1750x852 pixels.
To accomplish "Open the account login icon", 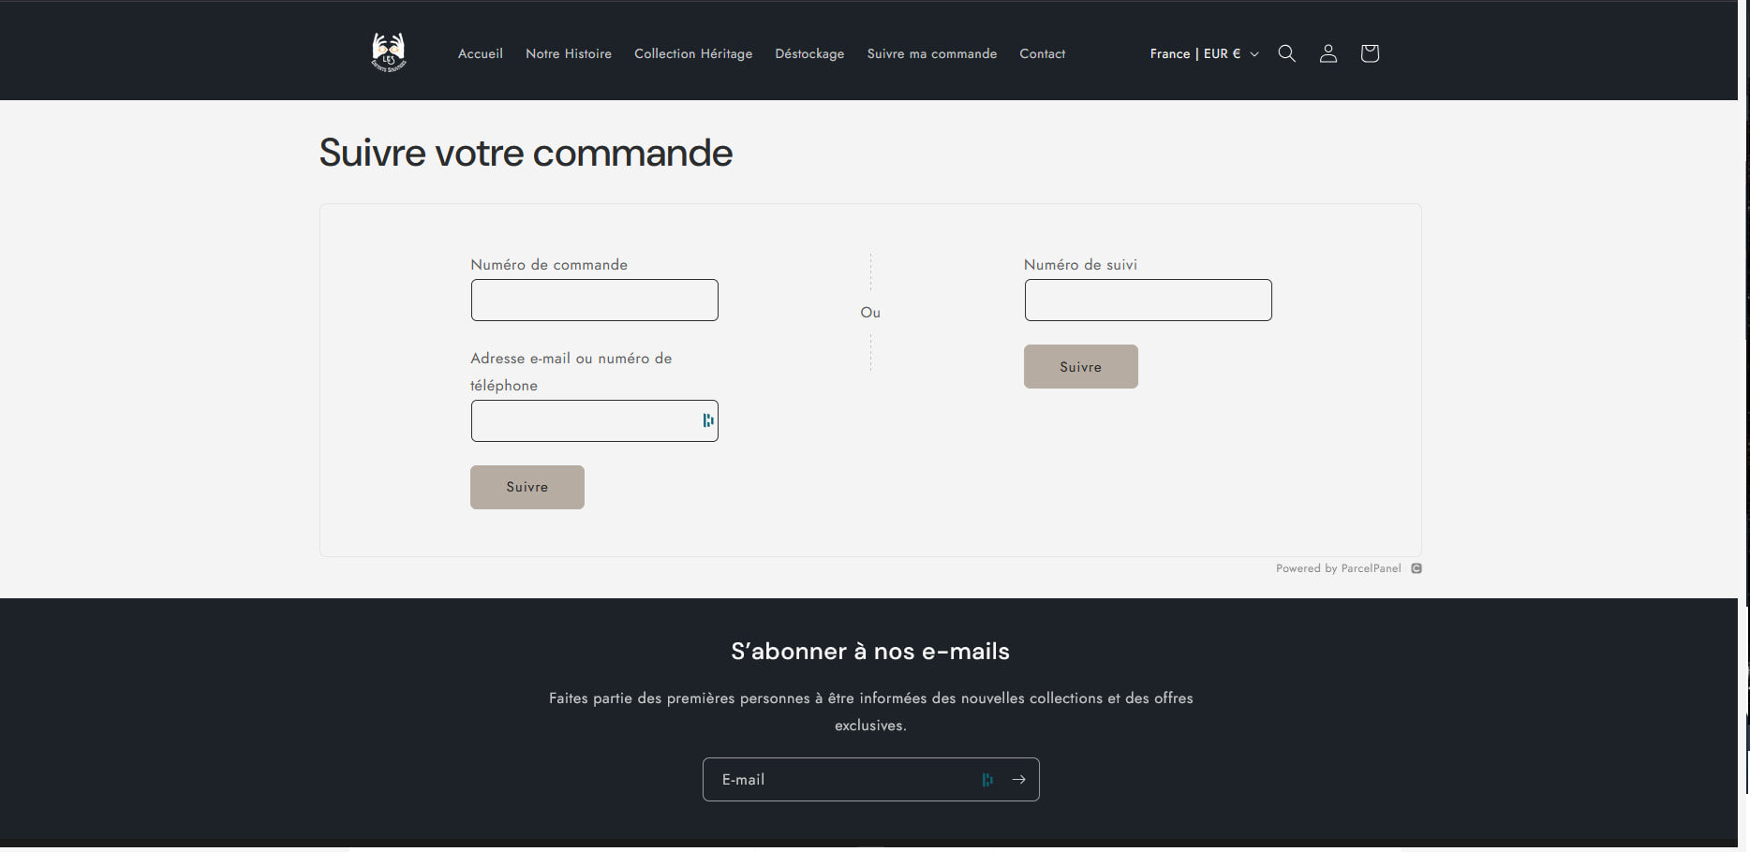I will (x=1328, y=53).
